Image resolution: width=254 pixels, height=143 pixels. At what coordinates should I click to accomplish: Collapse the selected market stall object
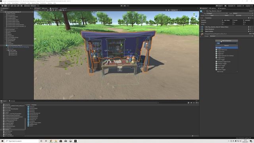point(5,45)
